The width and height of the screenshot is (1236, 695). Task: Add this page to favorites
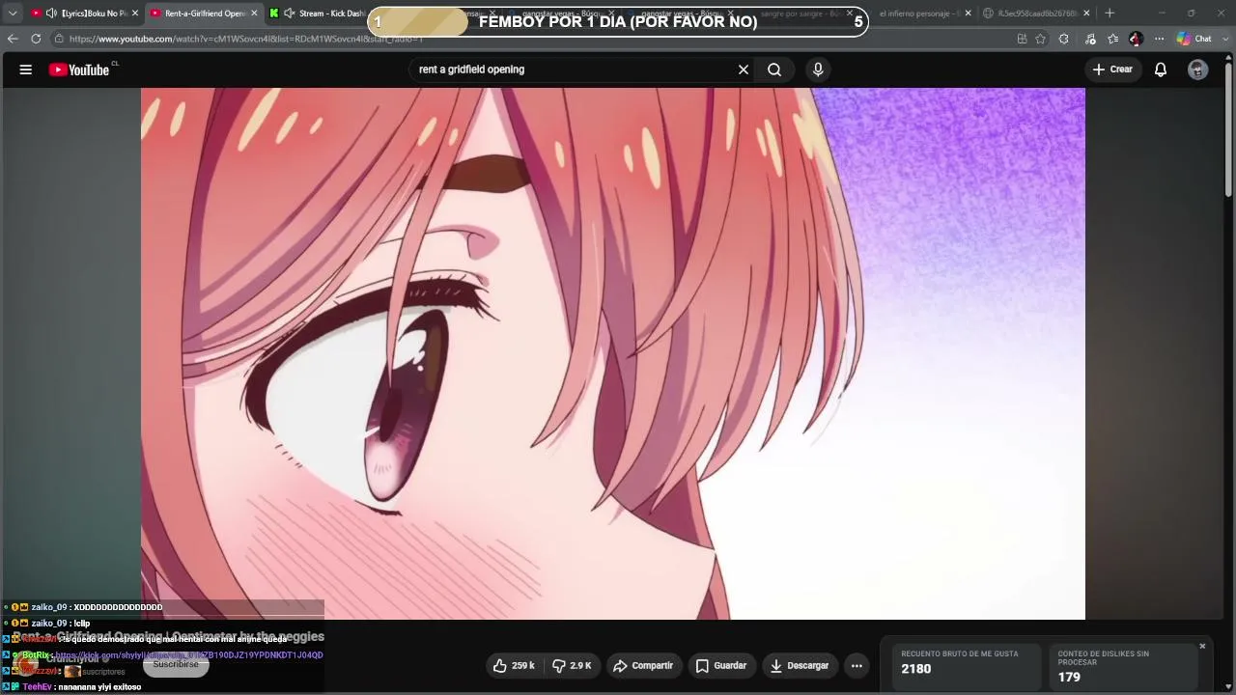tap(1041, 39)
